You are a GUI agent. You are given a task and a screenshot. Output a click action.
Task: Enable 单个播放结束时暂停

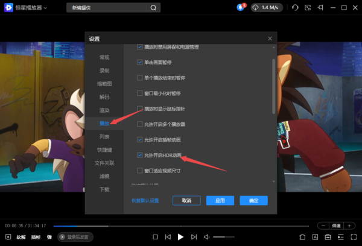[x=140, y=78]
